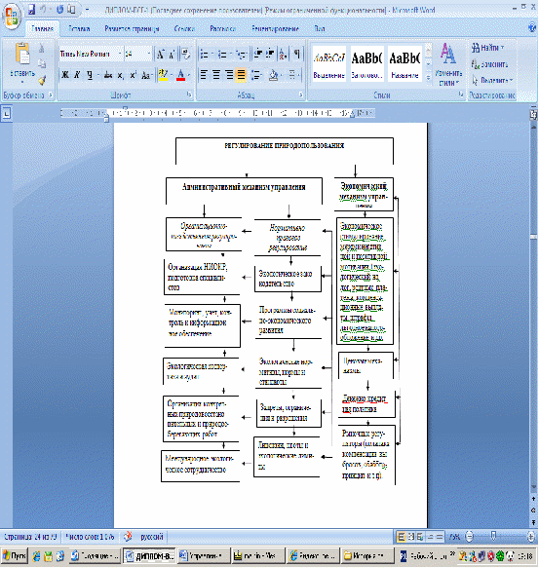Toggle italic formatting button
539x568 pixels.
tap(77, 75)
